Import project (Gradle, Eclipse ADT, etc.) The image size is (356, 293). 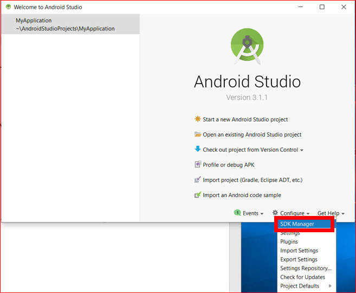tap(253, 180)
